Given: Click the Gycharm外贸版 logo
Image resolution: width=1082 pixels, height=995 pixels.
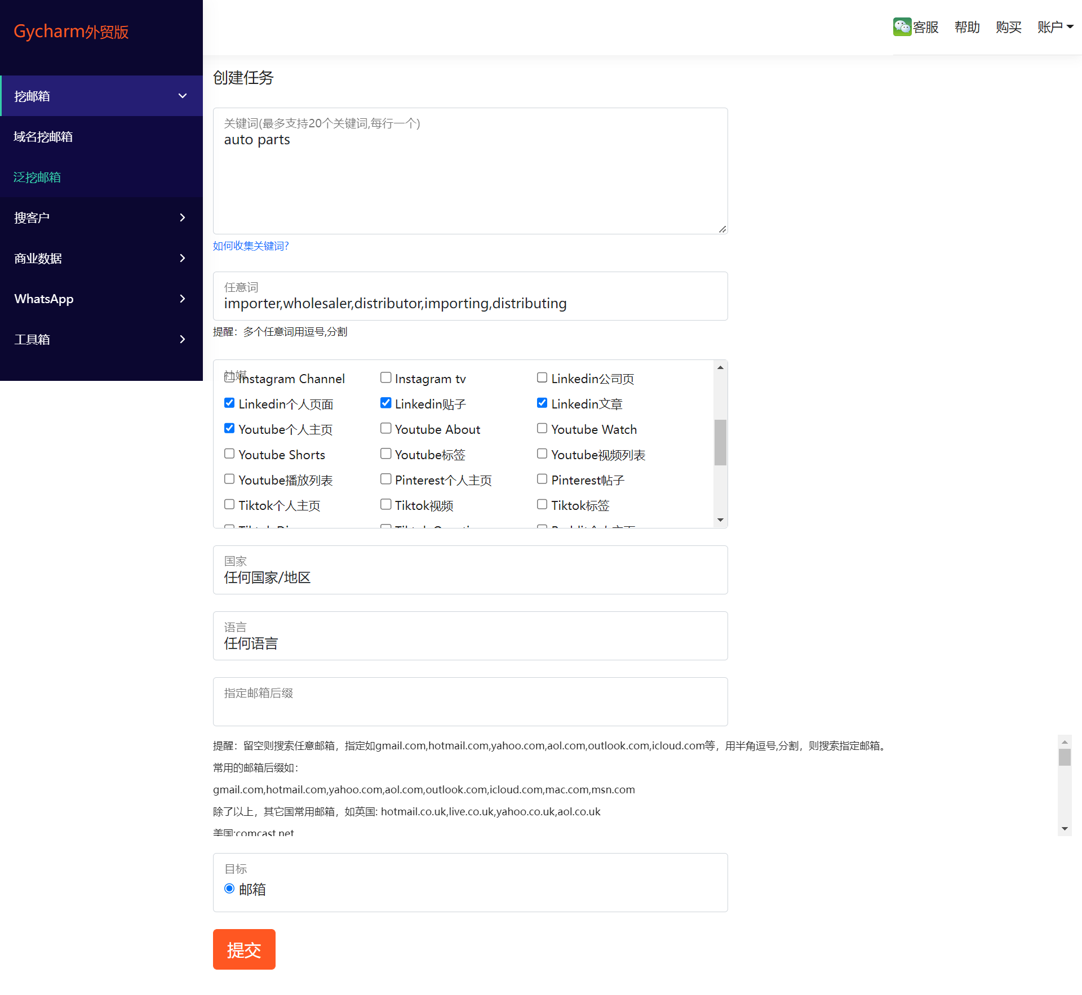Looking at the screenshot, I should coord(71,32).
